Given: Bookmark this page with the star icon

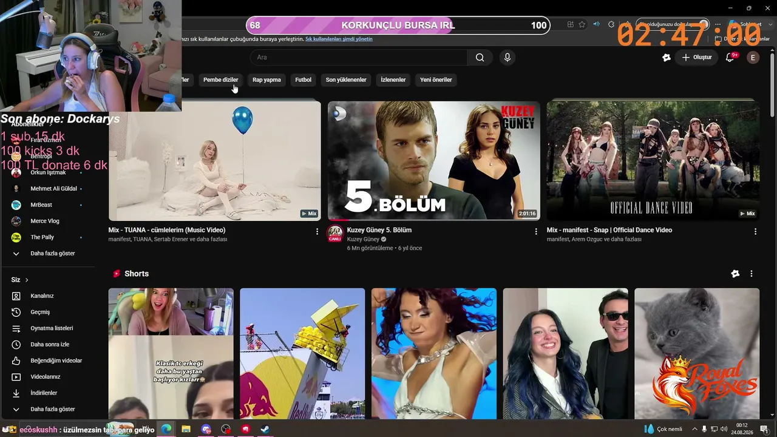Looking at the screenshot, I should 582,24.
